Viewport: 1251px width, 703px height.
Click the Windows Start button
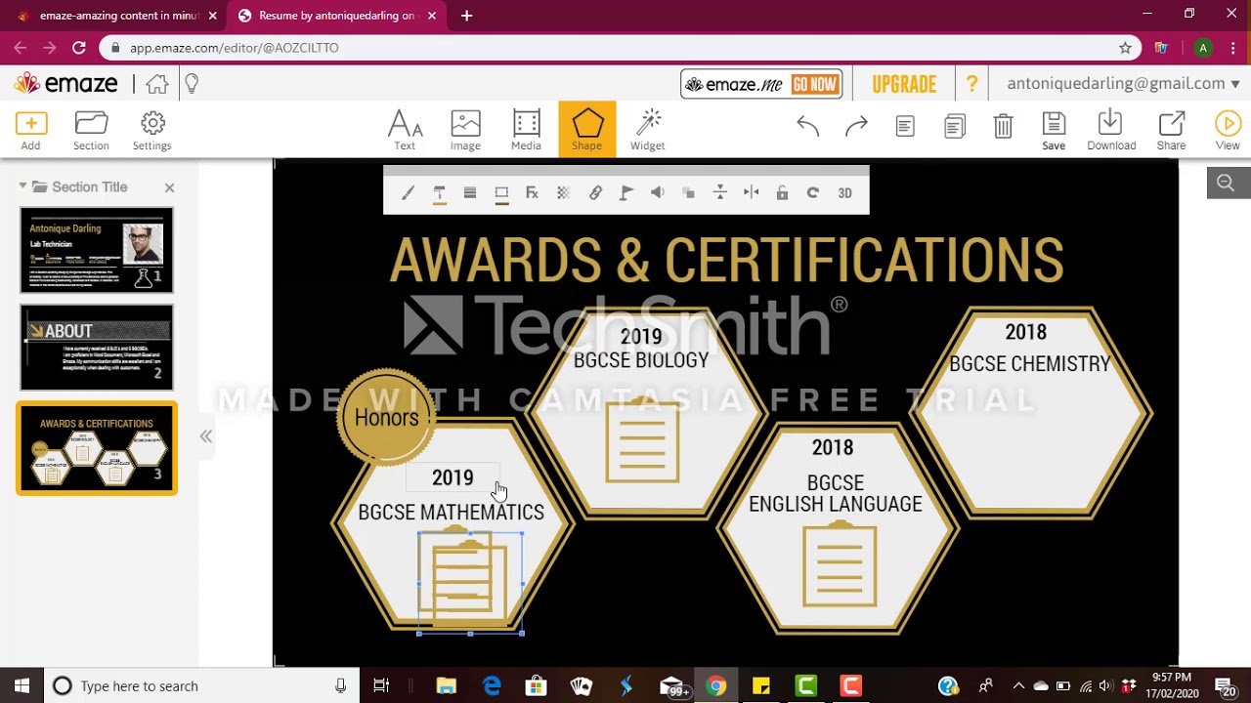(x=22, y=685)
